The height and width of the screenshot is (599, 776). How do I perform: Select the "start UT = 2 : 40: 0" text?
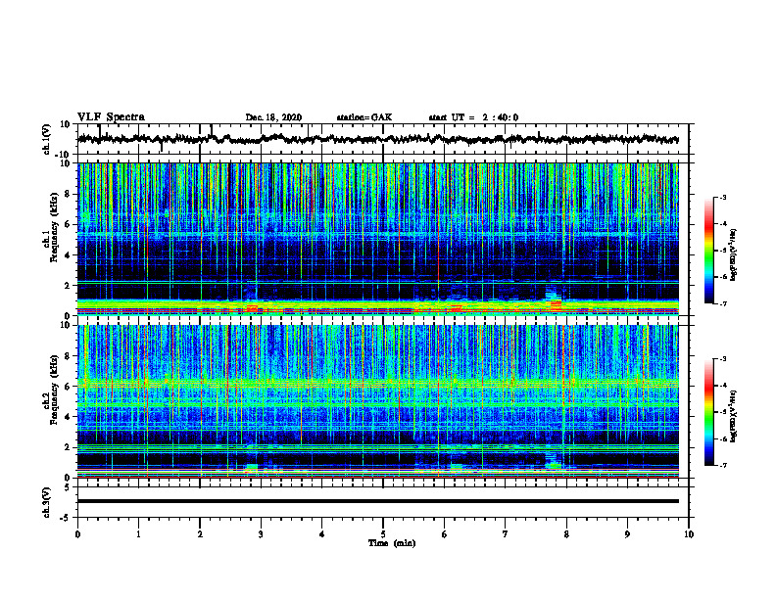coord(473,117)
